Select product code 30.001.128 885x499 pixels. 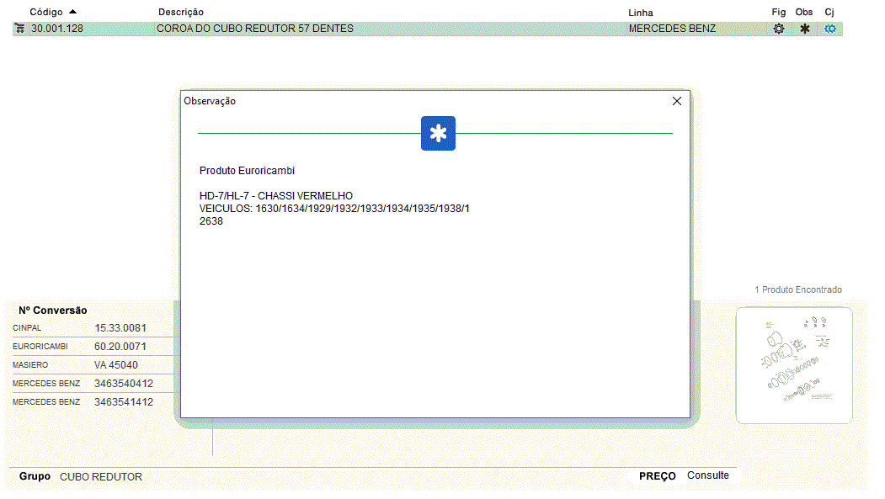coord(57,29)
